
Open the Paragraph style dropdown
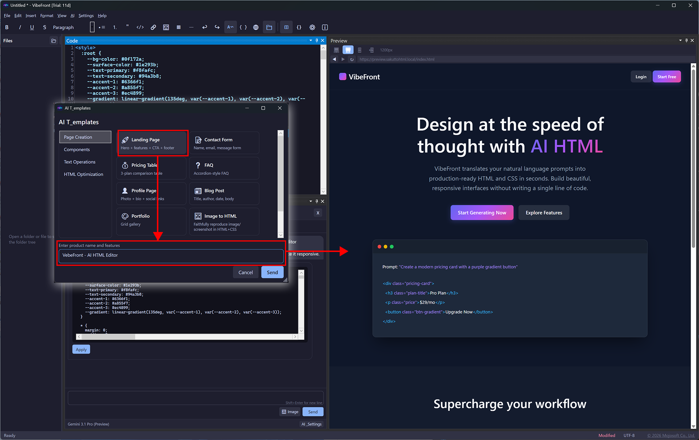pos(63,27)
